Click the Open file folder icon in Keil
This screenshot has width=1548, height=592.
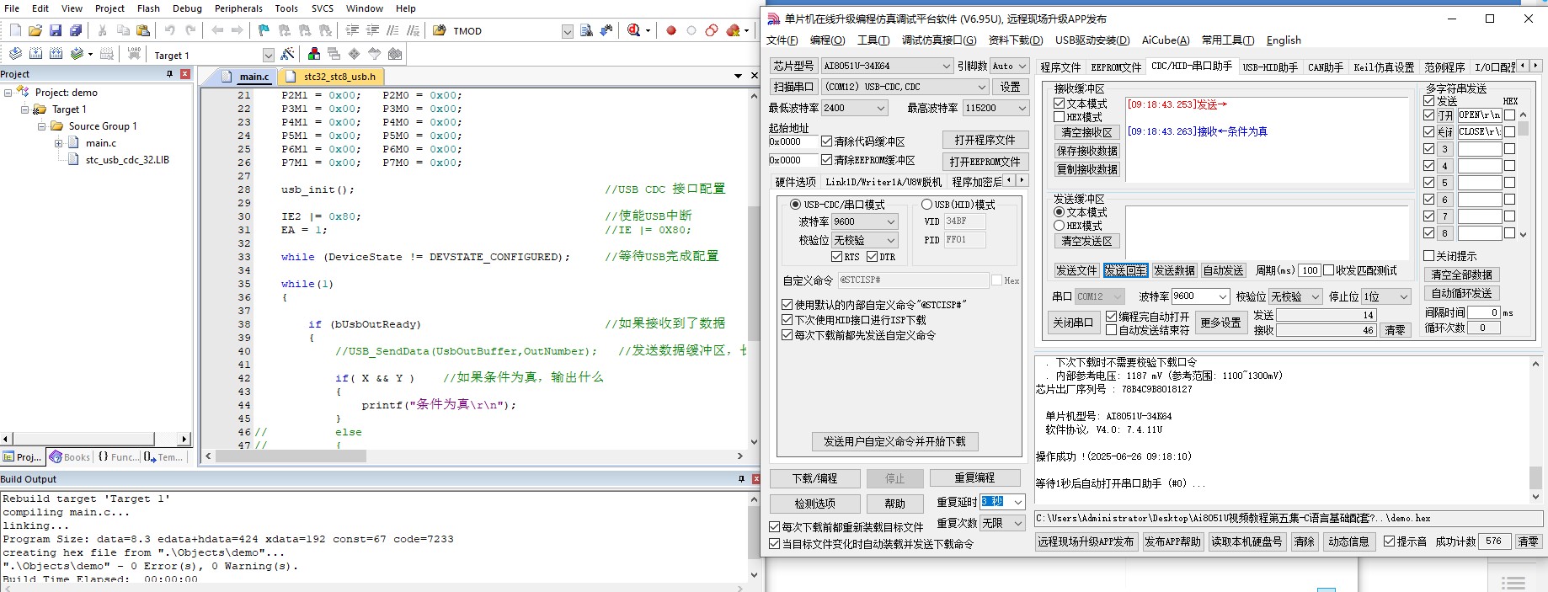click(x=35, y=30)
